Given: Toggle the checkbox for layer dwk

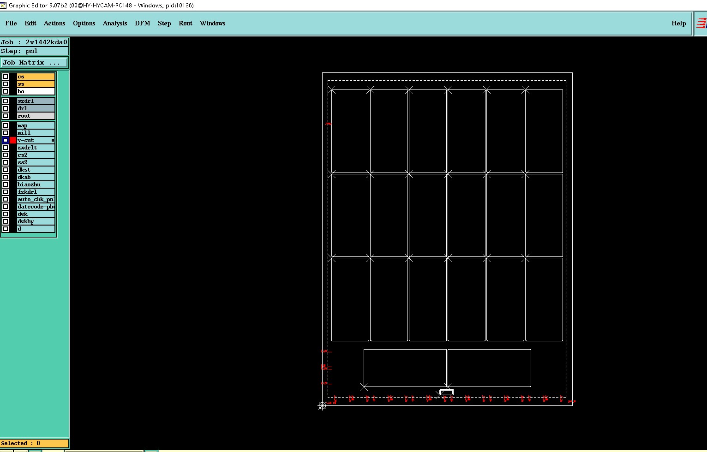Looking at the screenshot, I should (x=6, y=214).
